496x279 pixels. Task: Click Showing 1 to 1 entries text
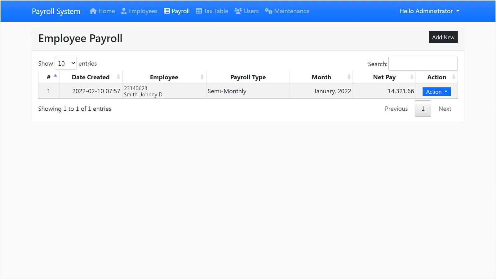pos(75,109)
